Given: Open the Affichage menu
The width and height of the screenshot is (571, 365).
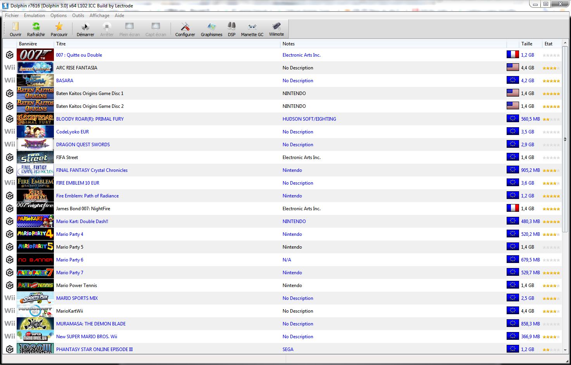Looking at the screenshot, I should (99, 16).
